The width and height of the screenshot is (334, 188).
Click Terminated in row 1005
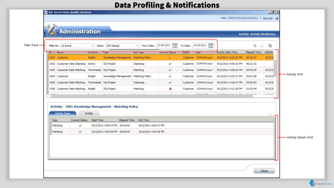tap(94, 83)
